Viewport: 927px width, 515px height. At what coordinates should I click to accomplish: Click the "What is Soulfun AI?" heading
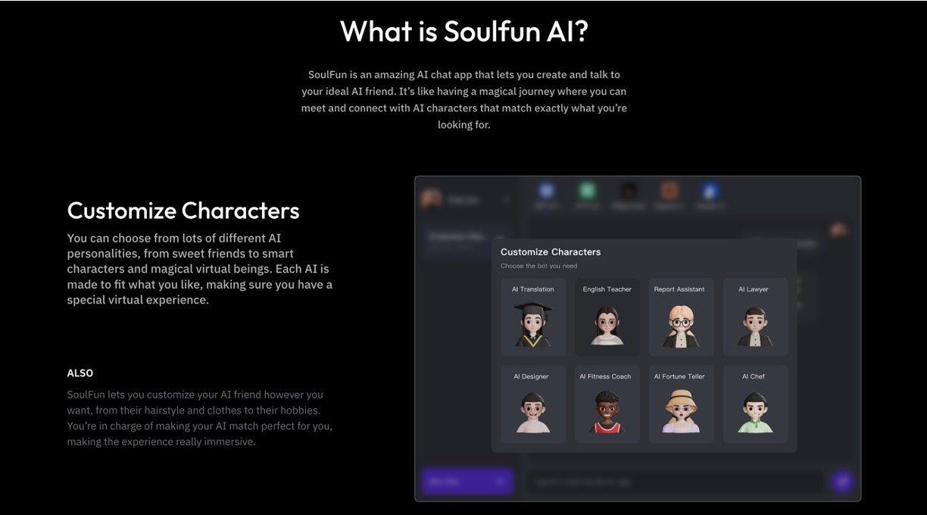463,31
